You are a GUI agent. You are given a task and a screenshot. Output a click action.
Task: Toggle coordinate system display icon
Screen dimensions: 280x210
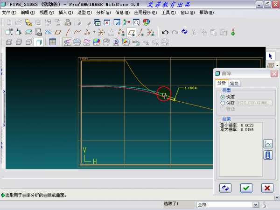151,33
